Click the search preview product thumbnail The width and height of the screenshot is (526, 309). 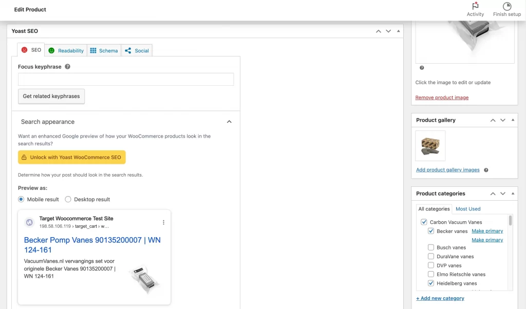tap(145, 279)
